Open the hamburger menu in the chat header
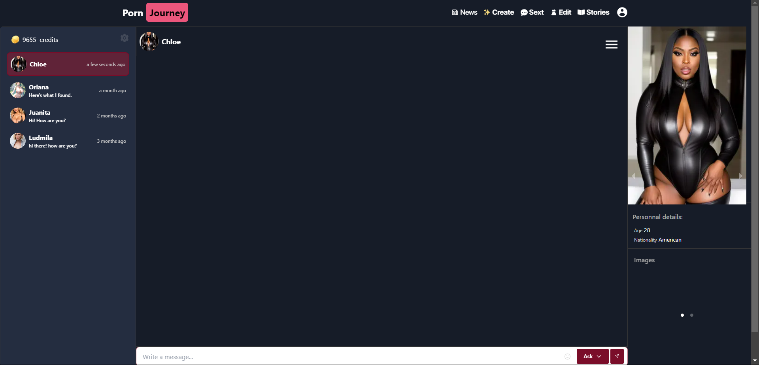The width and height of the screenshot is (759, 365). click(x=611, y=44)
